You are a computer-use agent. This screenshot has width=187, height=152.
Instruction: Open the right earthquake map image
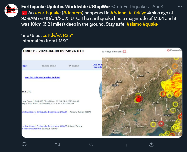[x=142, y=93]
